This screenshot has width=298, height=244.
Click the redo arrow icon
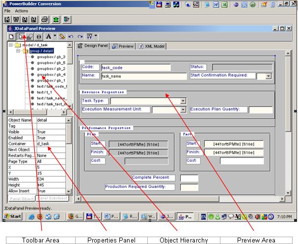pyautogui.click(x=80, y=36)
